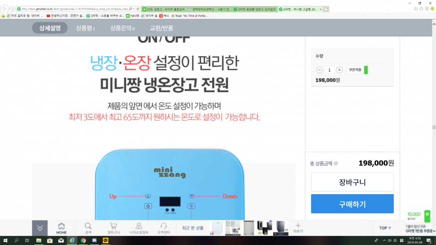This screenshot has width=436, height=245.
Task: Switch to the G마켓-화장품 냉장고 검색결과 tab
Action: pos(255,9)
